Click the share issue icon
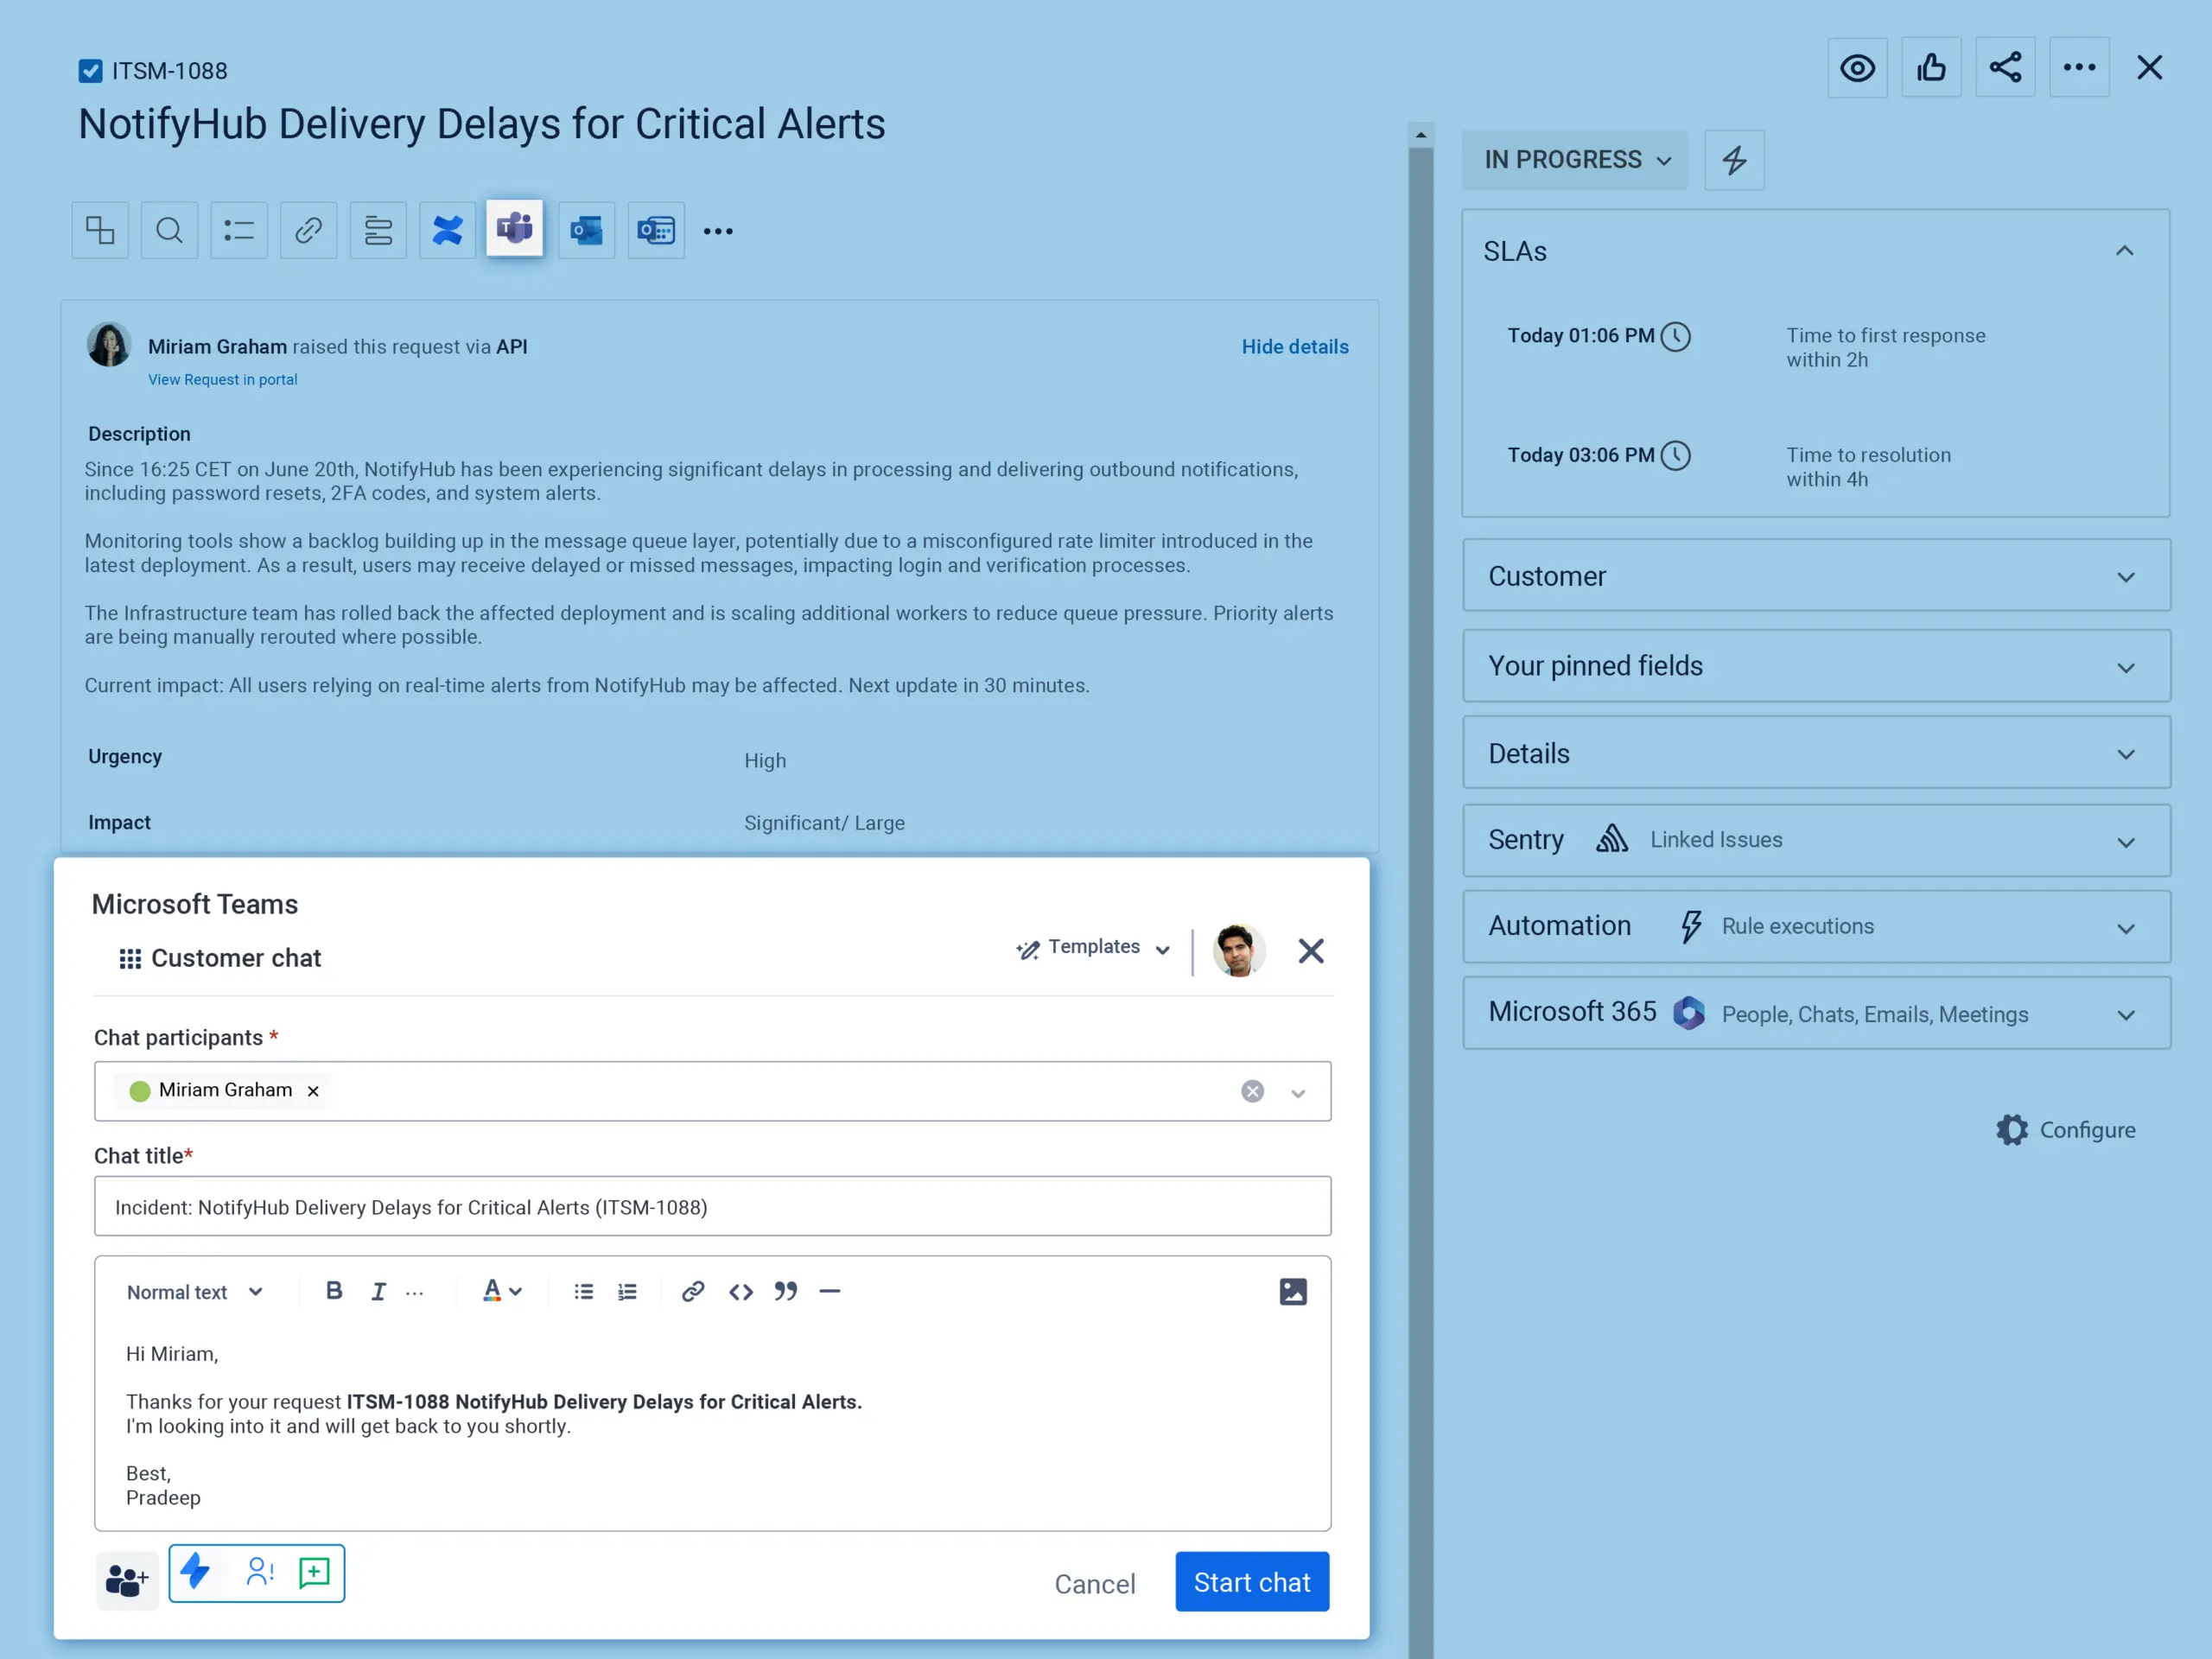The width and height of the screenshot is (2212, 1659). tap(2005, 68)
